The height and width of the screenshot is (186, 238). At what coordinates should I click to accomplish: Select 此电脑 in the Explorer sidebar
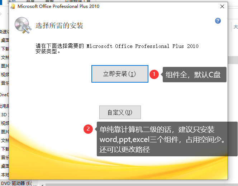point(4,106)
